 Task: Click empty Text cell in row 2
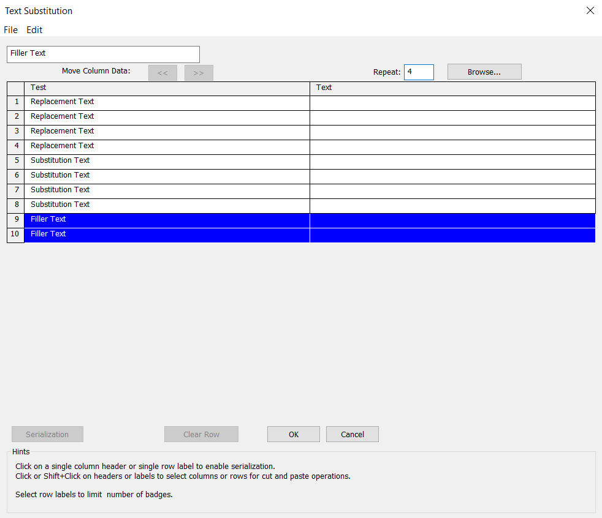pyautogui.click(x=452, y=117)
